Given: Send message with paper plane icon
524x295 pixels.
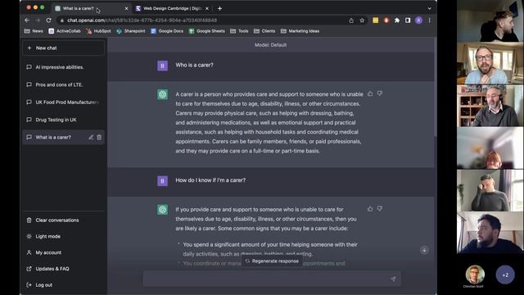Looking at the screenshot, I should [393, 279].
